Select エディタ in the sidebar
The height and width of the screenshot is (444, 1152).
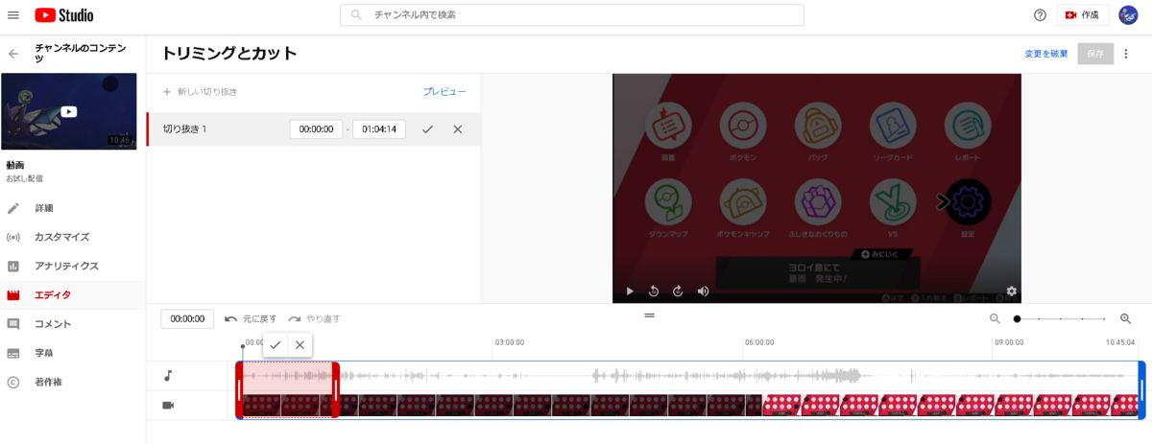(x=53, y=295)
